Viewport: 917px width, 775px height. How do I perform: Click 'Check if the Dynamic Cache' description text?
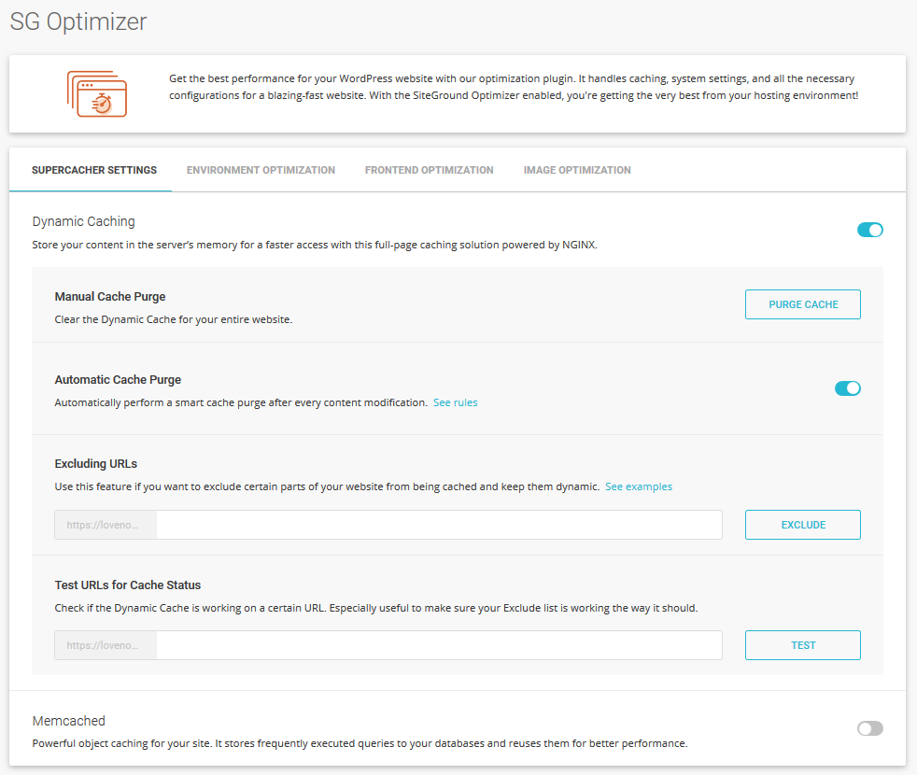(x=376, y=608)
